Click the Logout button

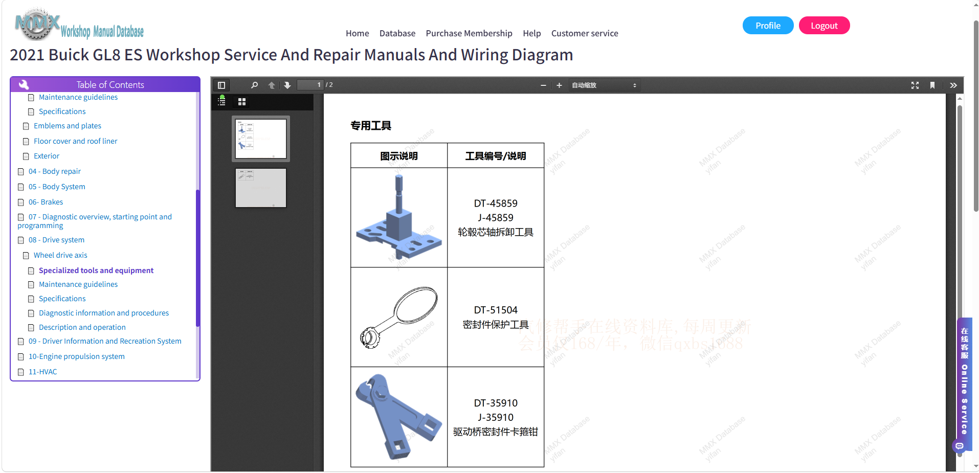click(824, 26)
